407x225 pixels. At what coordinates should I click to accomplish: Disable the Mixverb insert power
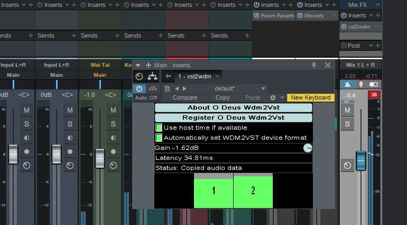click(300, 15)
